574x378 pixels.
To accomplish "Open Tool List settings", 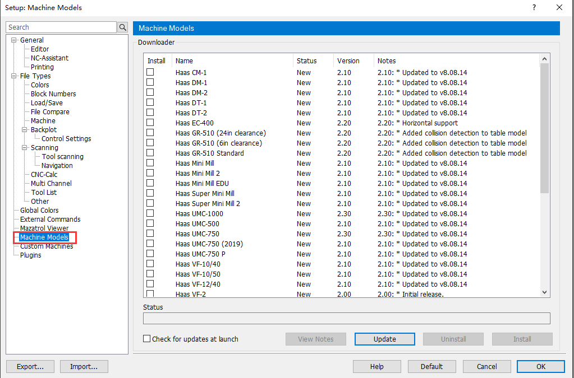I will pos(44,192).
